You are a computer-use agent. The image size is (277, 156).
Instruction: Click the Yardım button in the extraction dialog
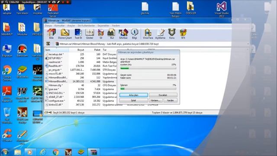pos(170,101)
